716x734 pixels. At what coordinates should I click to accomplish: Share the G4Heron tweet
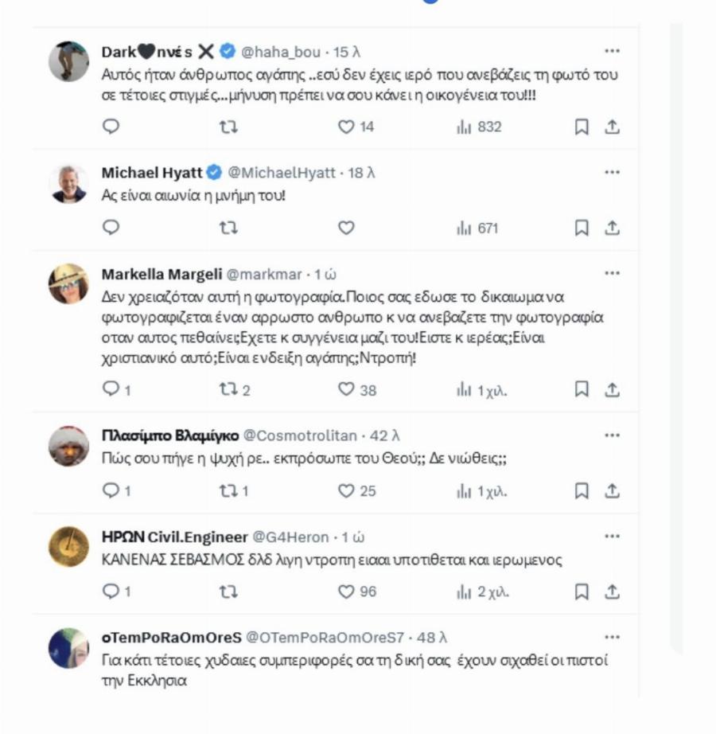(612, 591)
